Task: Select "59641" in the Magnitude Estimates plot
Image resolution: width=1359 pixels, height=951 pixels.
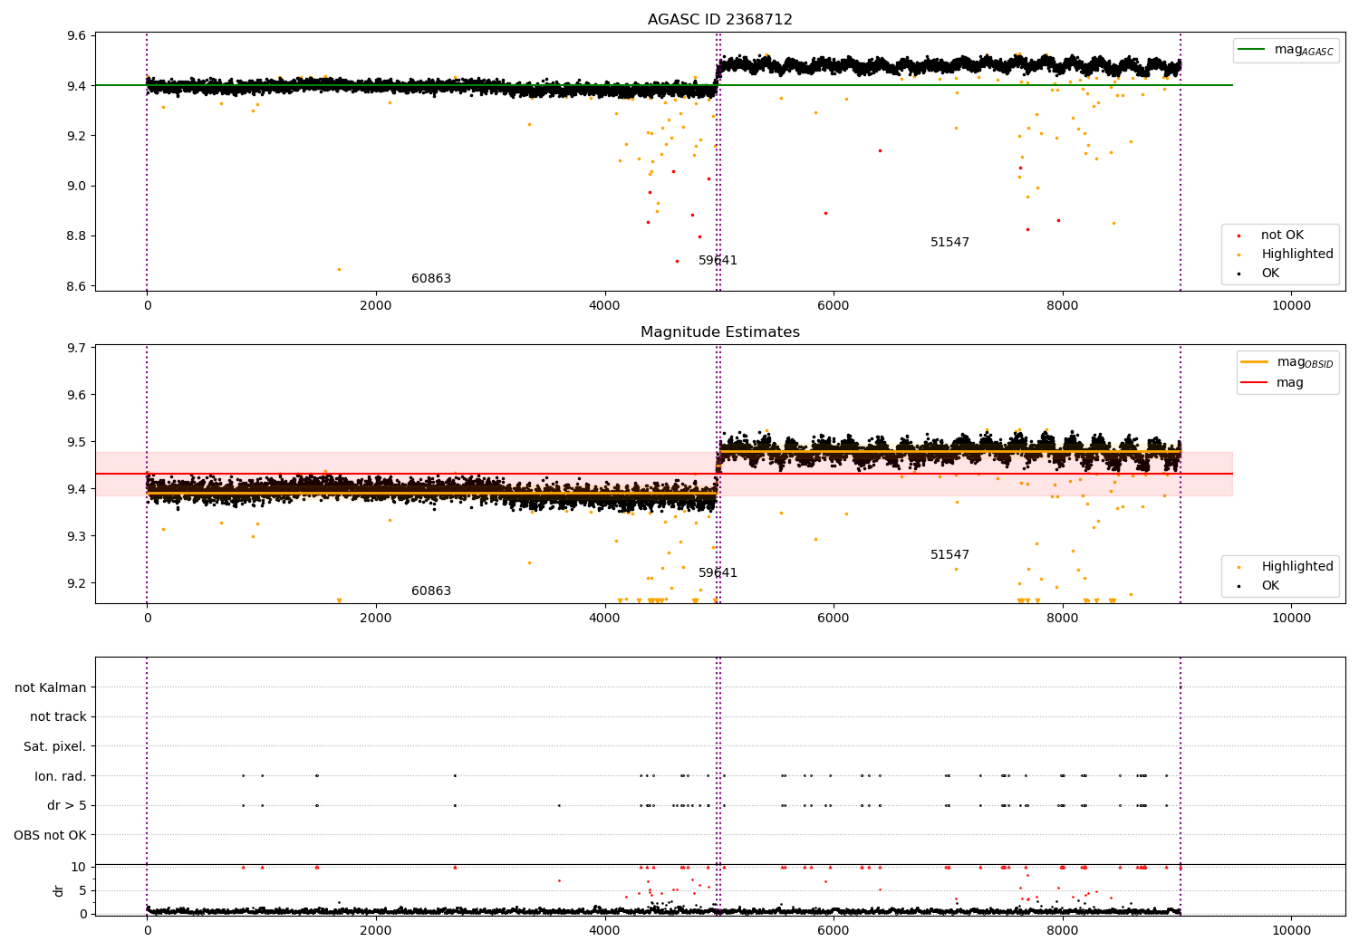Action: [x=718, y=573]
